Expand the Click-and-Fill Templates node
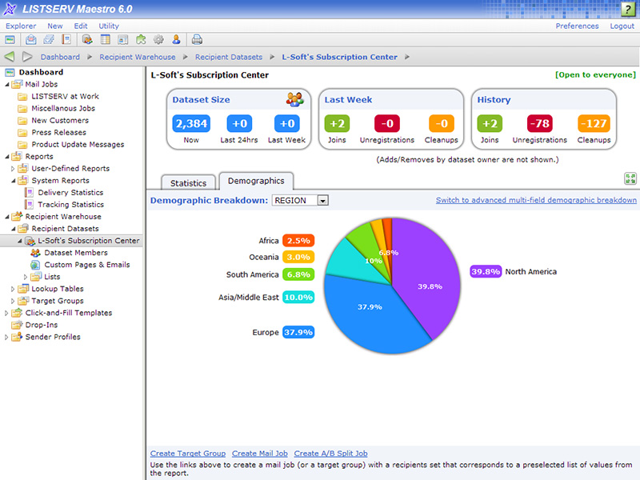The width and height of the screenshot is (640, 480). click(x=6, y=313)
